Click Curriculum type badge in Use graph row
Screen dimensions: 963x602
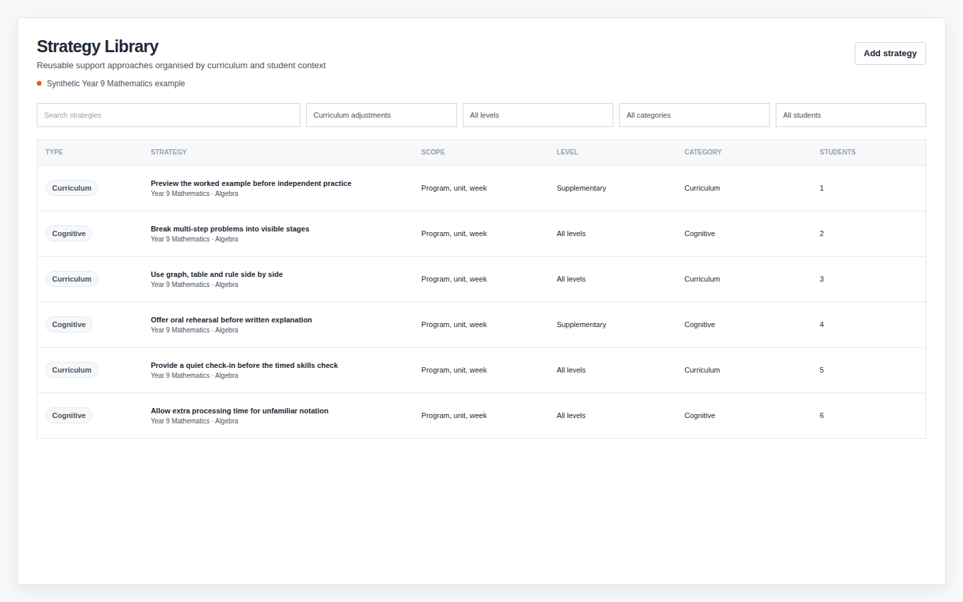(x=72, y=279)
